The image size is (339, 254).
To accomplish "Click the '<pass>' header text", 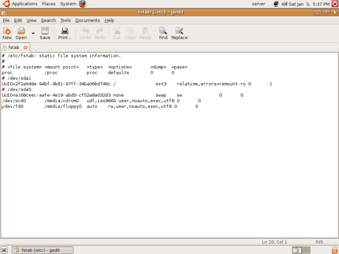I will [x=179, y=67].
